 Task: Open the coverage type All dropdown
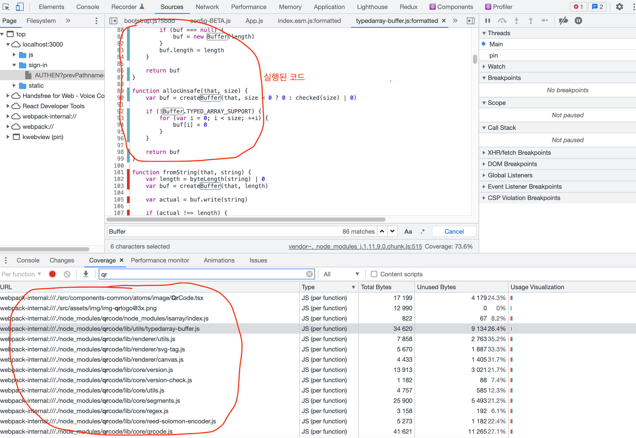tap(341, 274)
